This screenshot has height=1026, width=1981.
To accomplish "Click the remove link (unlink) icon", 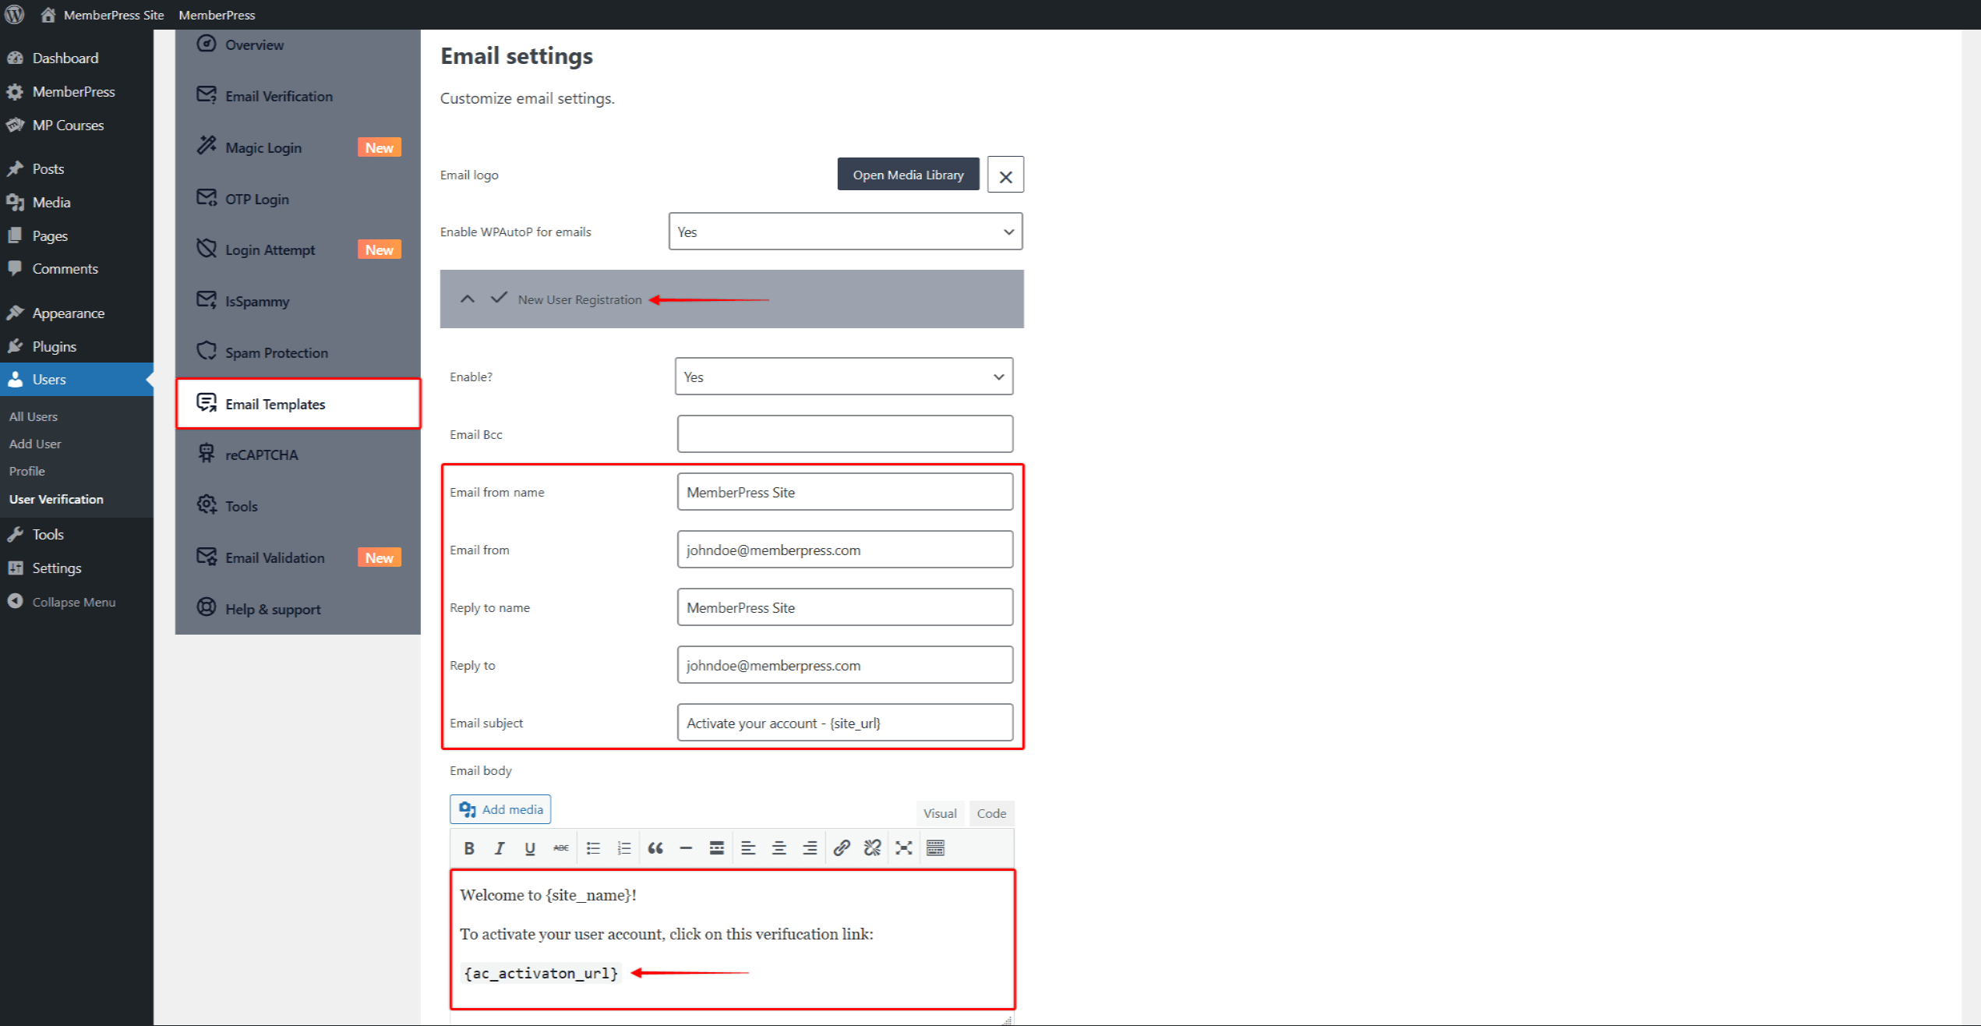I will pyautogui.click(x=872, y=848).
